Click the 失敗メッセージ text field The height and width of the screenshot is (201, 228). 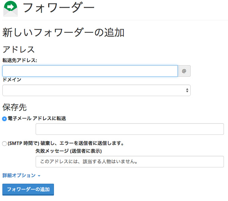130,162
